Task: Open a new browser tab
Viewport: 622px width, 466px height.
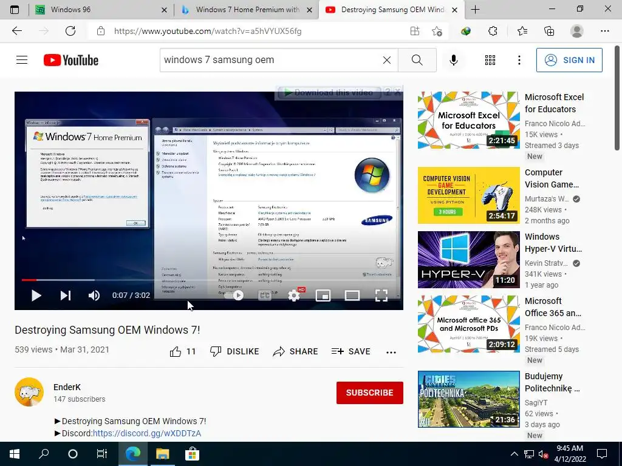Action: click(x=475, y=10)
